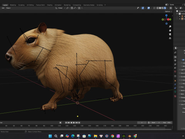Image resolution: width=185 pixels, height=139 pixels.
Task: Open the View Layer properties tab
Action: tap(175, 64)
